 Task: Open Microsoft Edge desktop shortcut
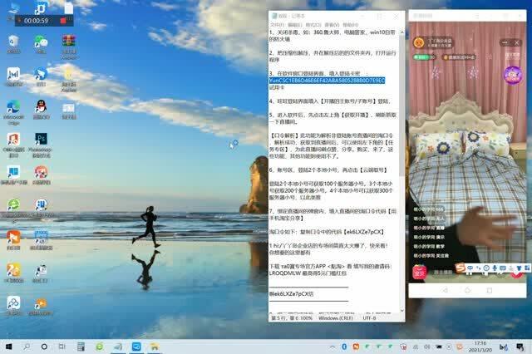(x=13, y=108)
